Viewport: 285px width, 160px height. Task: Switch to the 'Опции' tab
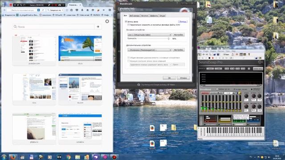(x=162, y=16)
